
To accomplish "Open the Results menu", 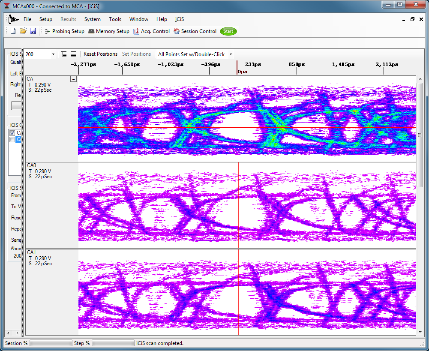I will tap(68, 19).
